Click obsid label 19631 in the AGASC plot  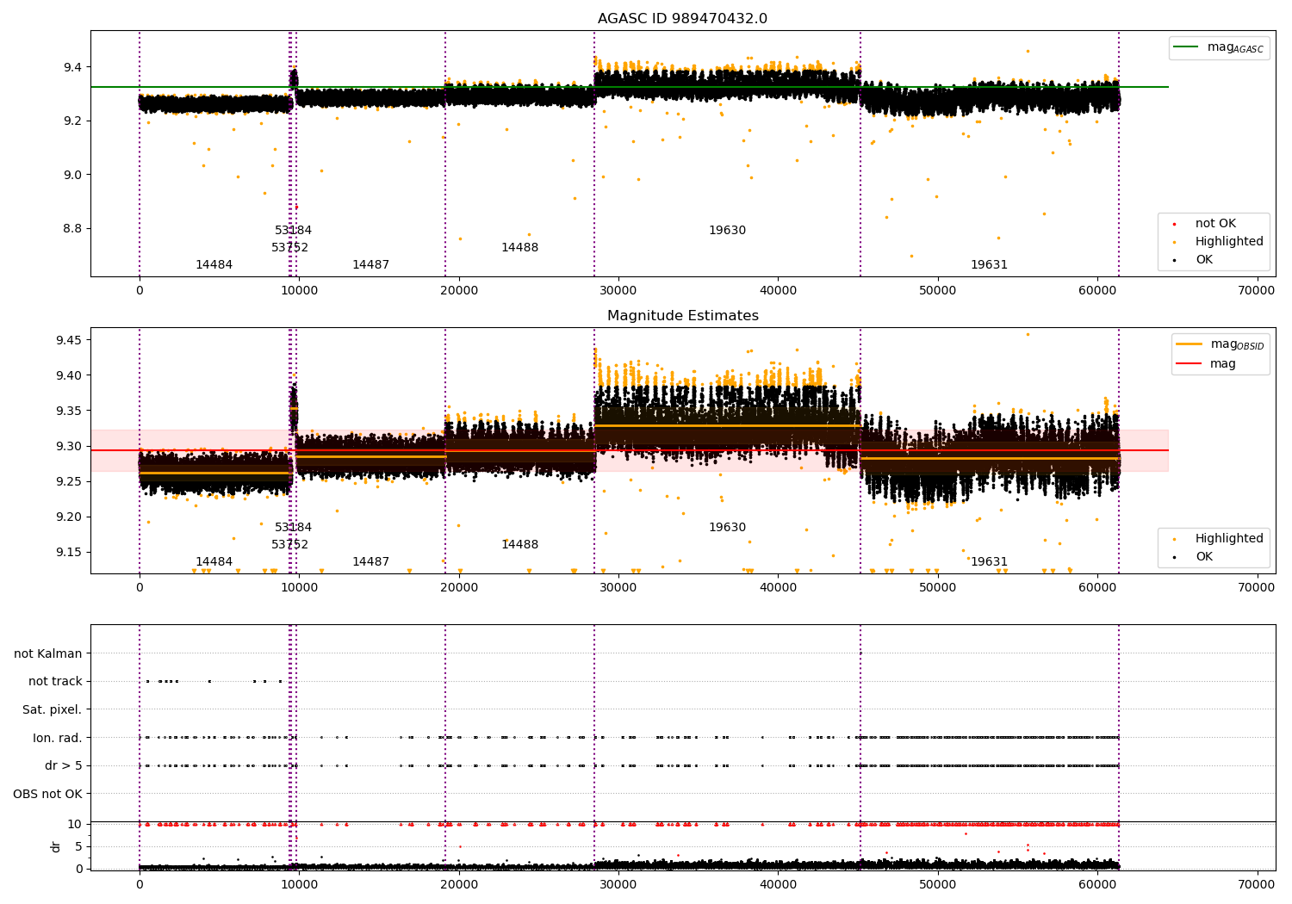[x=989, y=265]
